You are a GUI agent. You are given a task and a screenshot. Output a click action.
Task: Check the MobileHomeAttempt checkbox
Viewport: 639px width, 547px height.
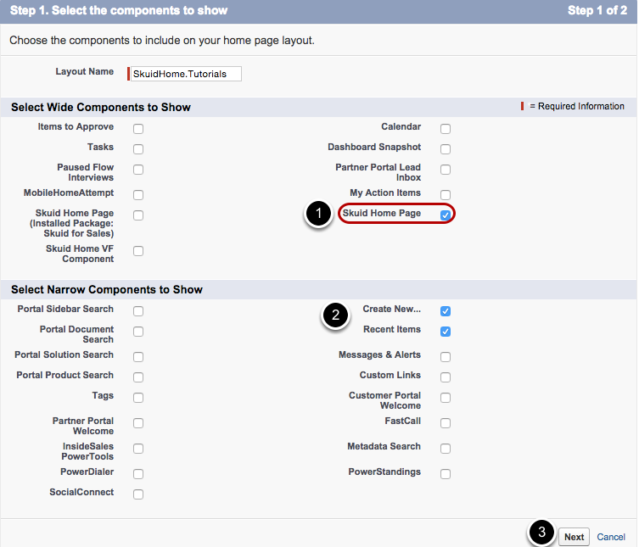138,195
